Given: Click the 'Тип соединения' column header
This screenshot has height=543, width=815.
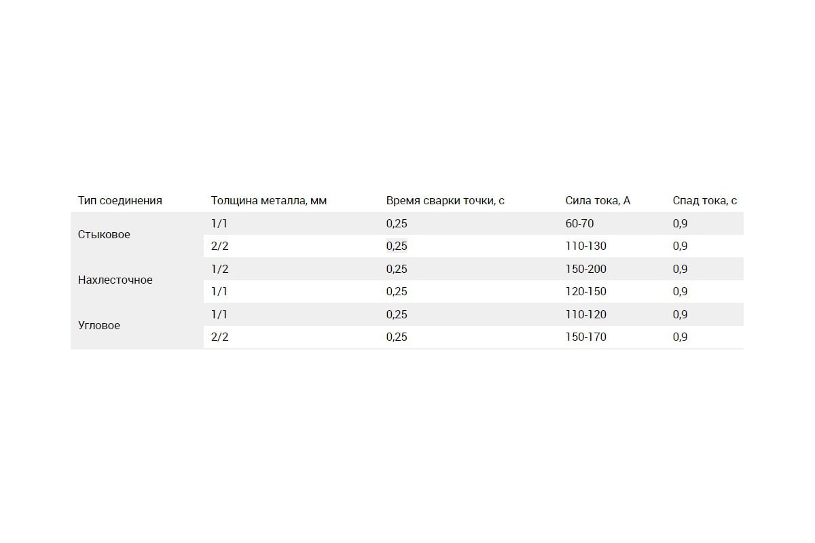Looking at the screenshot, I should (x=120, y=200).
